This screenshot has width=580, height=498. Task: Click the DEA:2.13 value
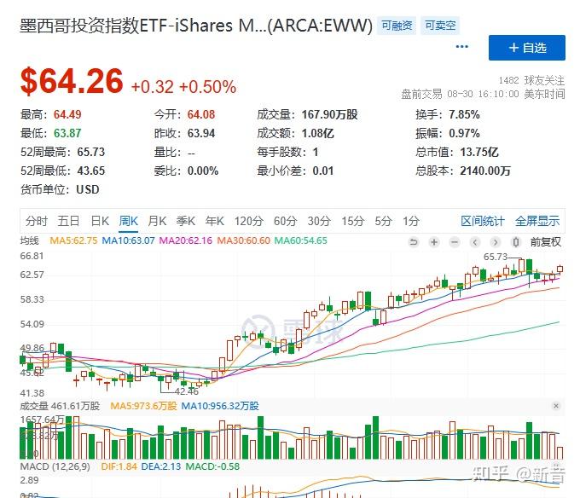click(x=161, y=466)
